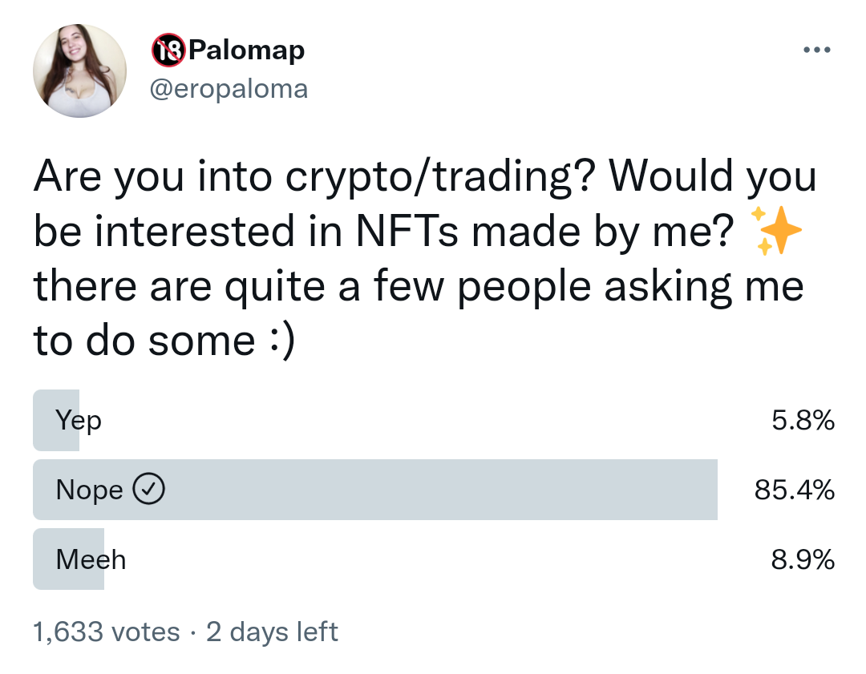
Task: Click the profile avatar photo
Action: [x=79, y=71]
